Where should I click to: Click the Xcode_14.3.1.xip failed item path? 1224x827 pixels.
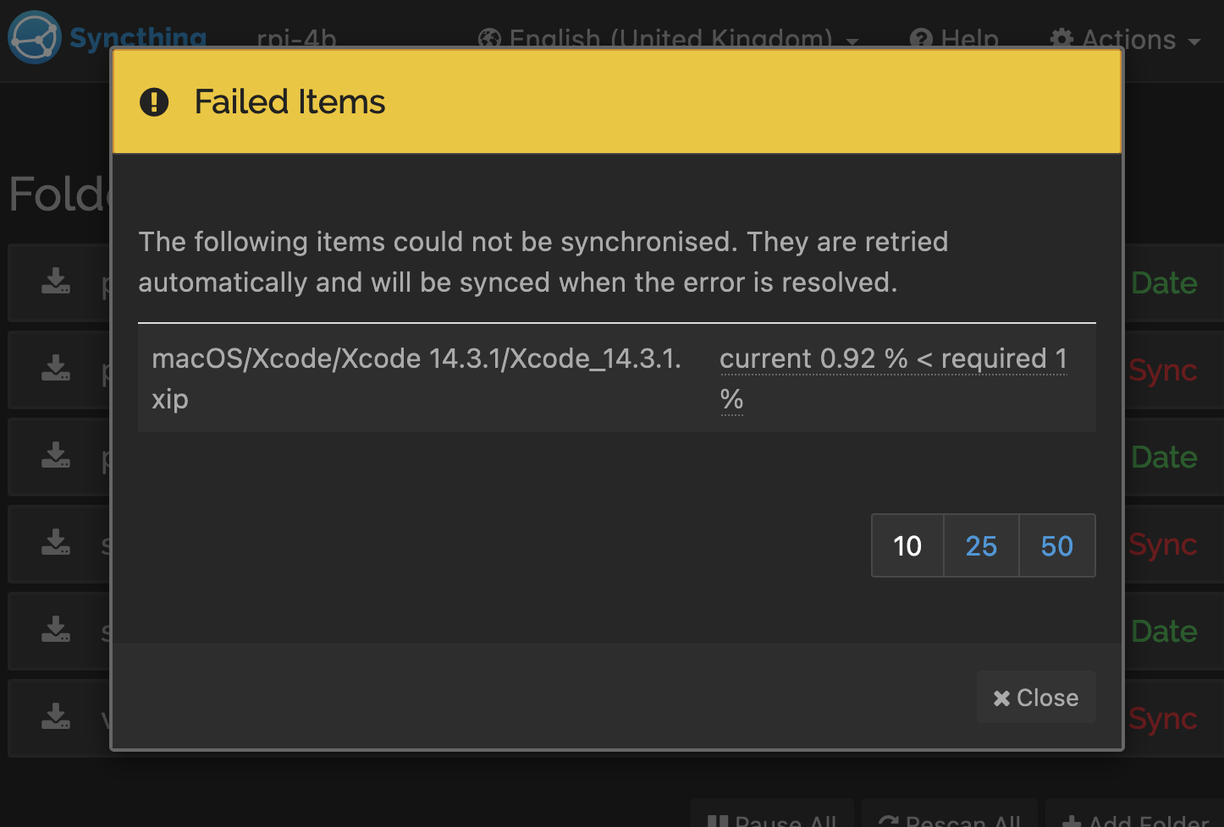(416, 378)
